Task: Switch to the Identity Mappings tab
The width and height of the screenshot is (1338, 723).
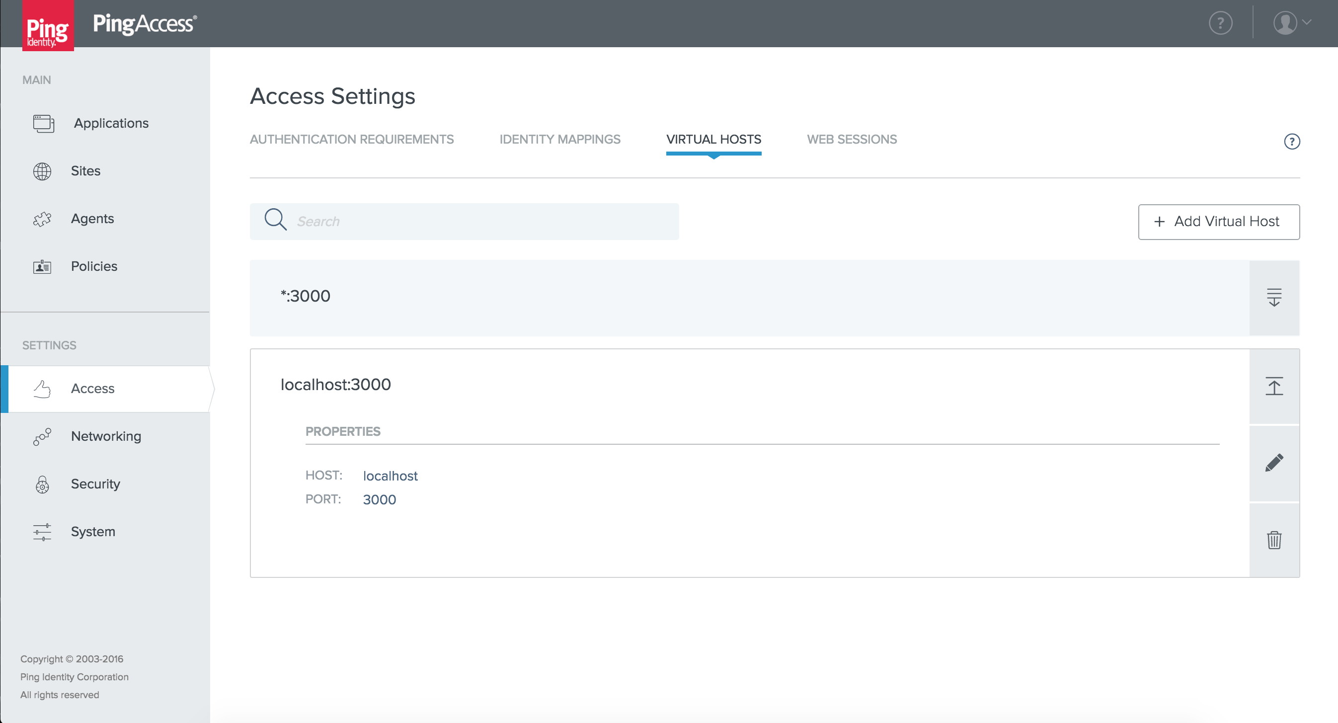Action: (x=559, y=139)
